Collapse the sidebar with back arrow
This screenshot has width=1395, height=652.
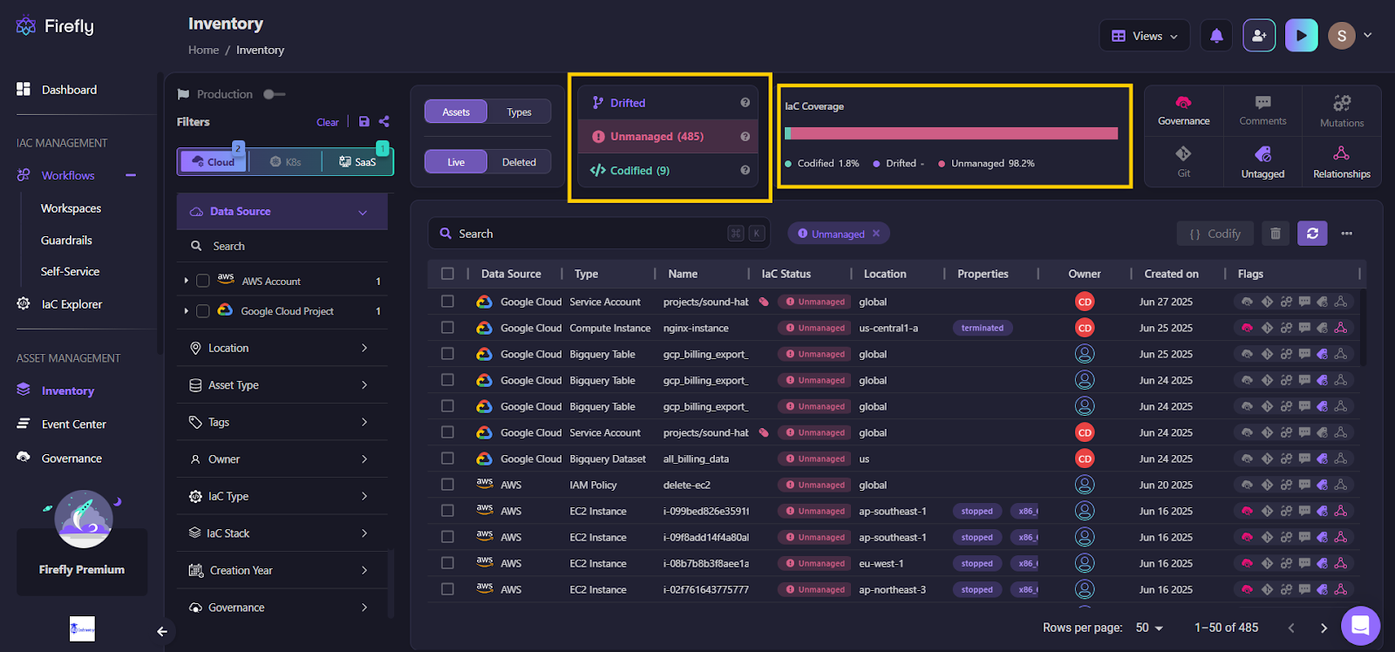(162, 631)
